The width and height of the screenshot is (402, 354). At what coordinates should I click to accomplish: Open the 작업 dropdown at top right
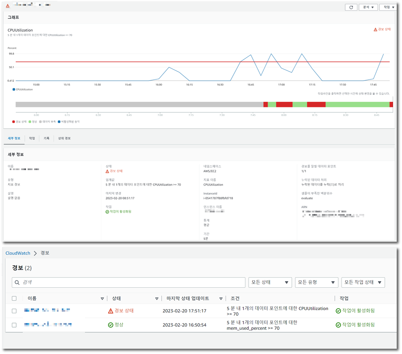click(389, 7)
